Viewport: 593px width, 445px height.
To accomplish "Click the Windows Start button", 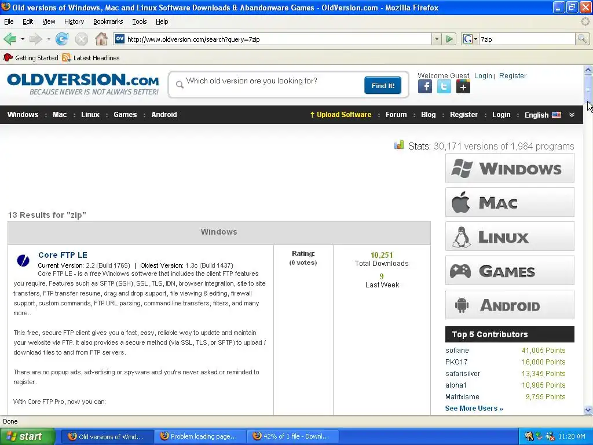I will 28,436.
